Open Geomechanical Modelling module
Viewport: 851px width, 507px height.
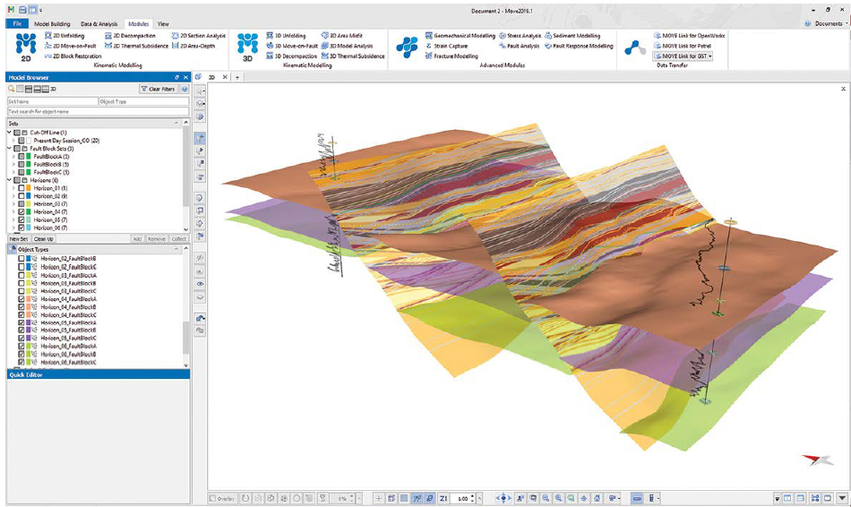(x=459, y=35)
